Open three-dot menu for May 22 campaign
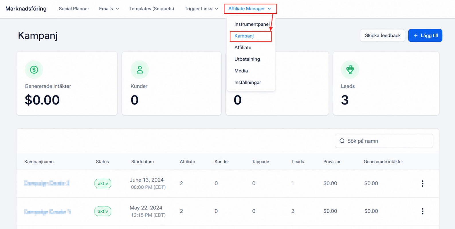 pyautogui.click(x=422, y=211)
